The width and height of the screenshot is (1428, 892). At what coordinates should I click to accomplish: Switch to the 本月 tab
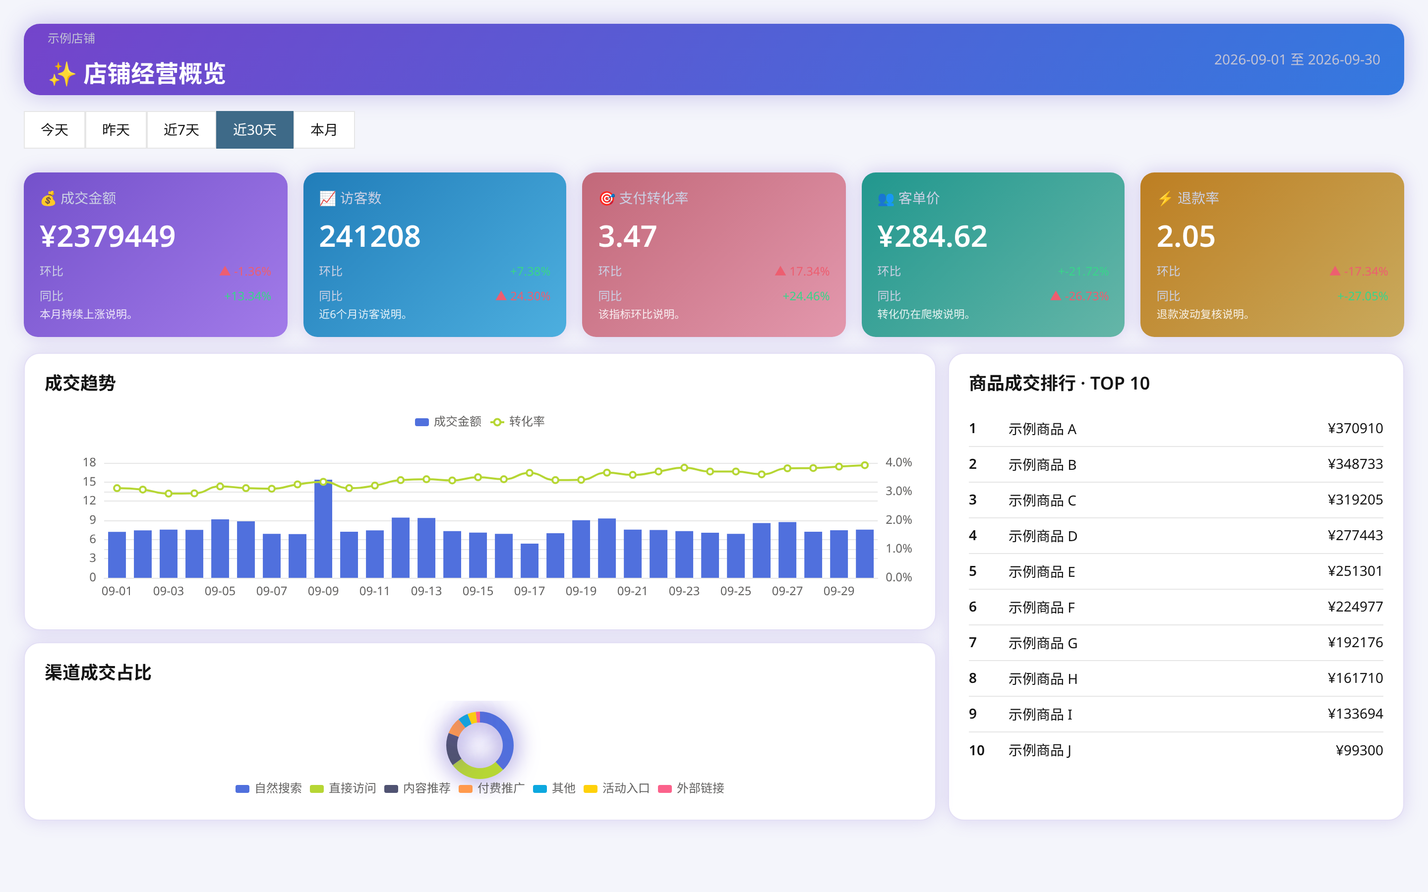point(324,130)
